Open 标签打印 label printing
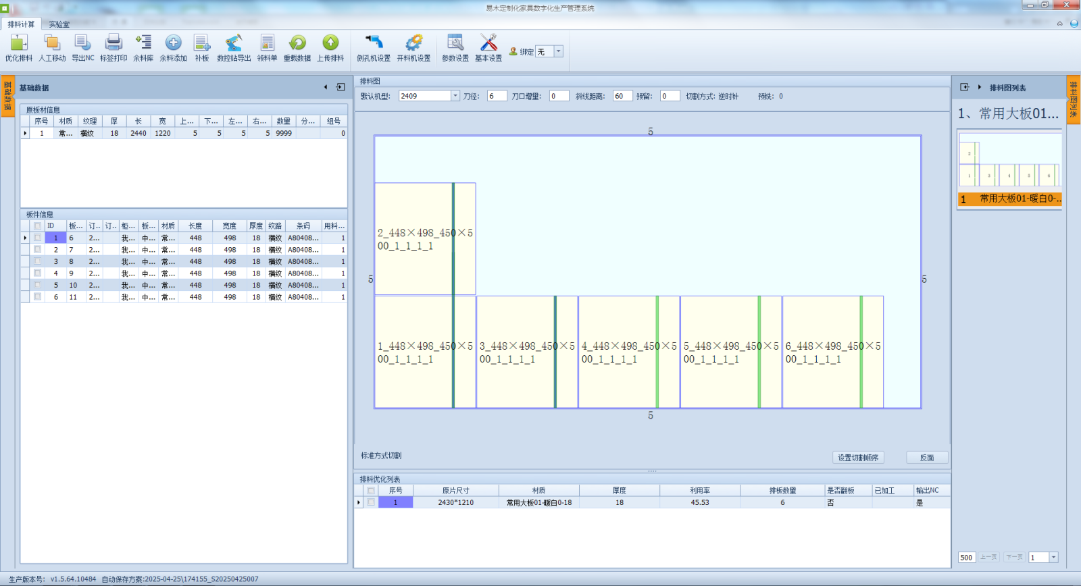The width and height of the screenshot is (1081, 586). click(114, 48)
